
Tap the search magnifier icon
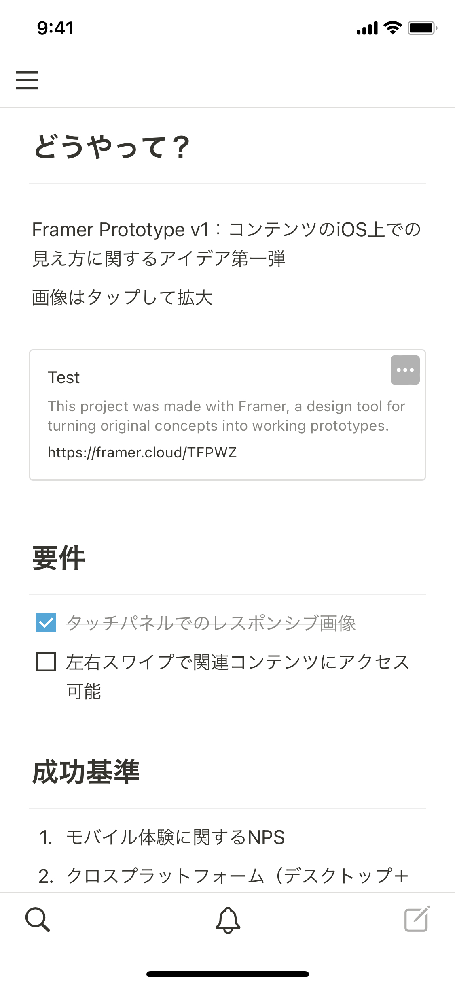pyautogui.click(x=38, y=920)
